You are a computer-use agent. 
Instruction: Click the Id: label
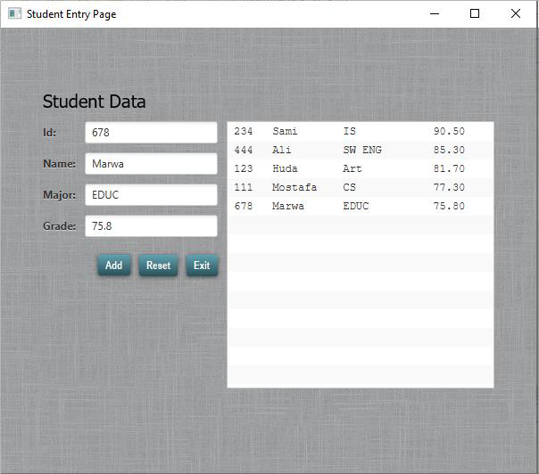coord(49,133)
